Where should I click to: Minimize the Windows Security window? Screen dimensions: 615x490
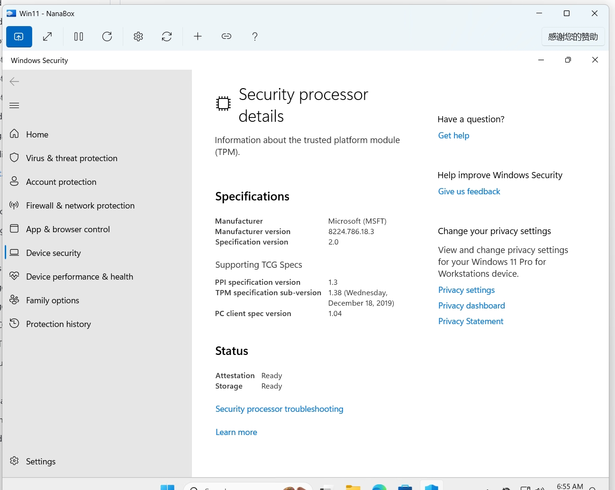point(541,60)
